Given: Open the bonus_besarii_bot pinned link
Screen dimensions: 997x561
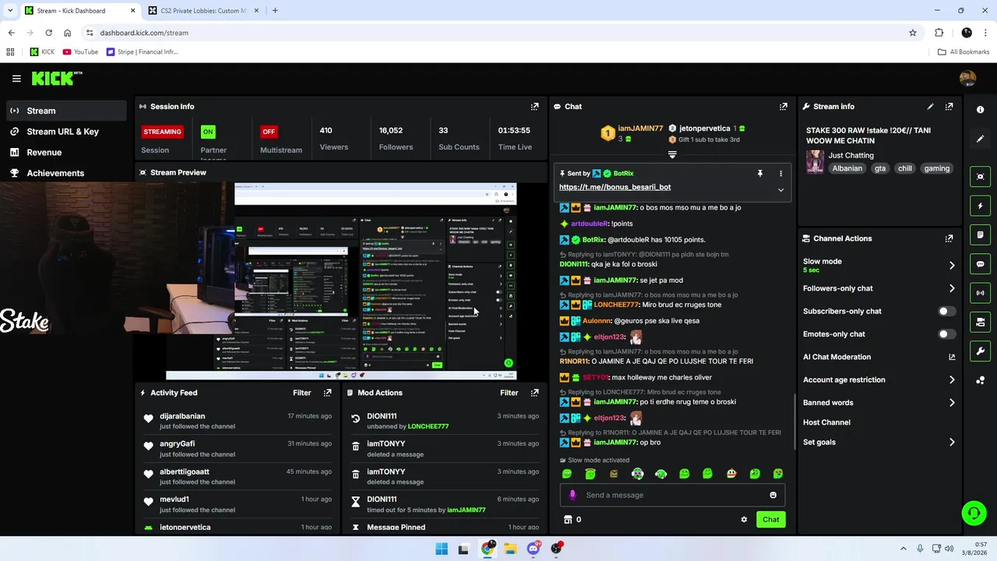Looking at the screenshot, I should click(615, 187).
